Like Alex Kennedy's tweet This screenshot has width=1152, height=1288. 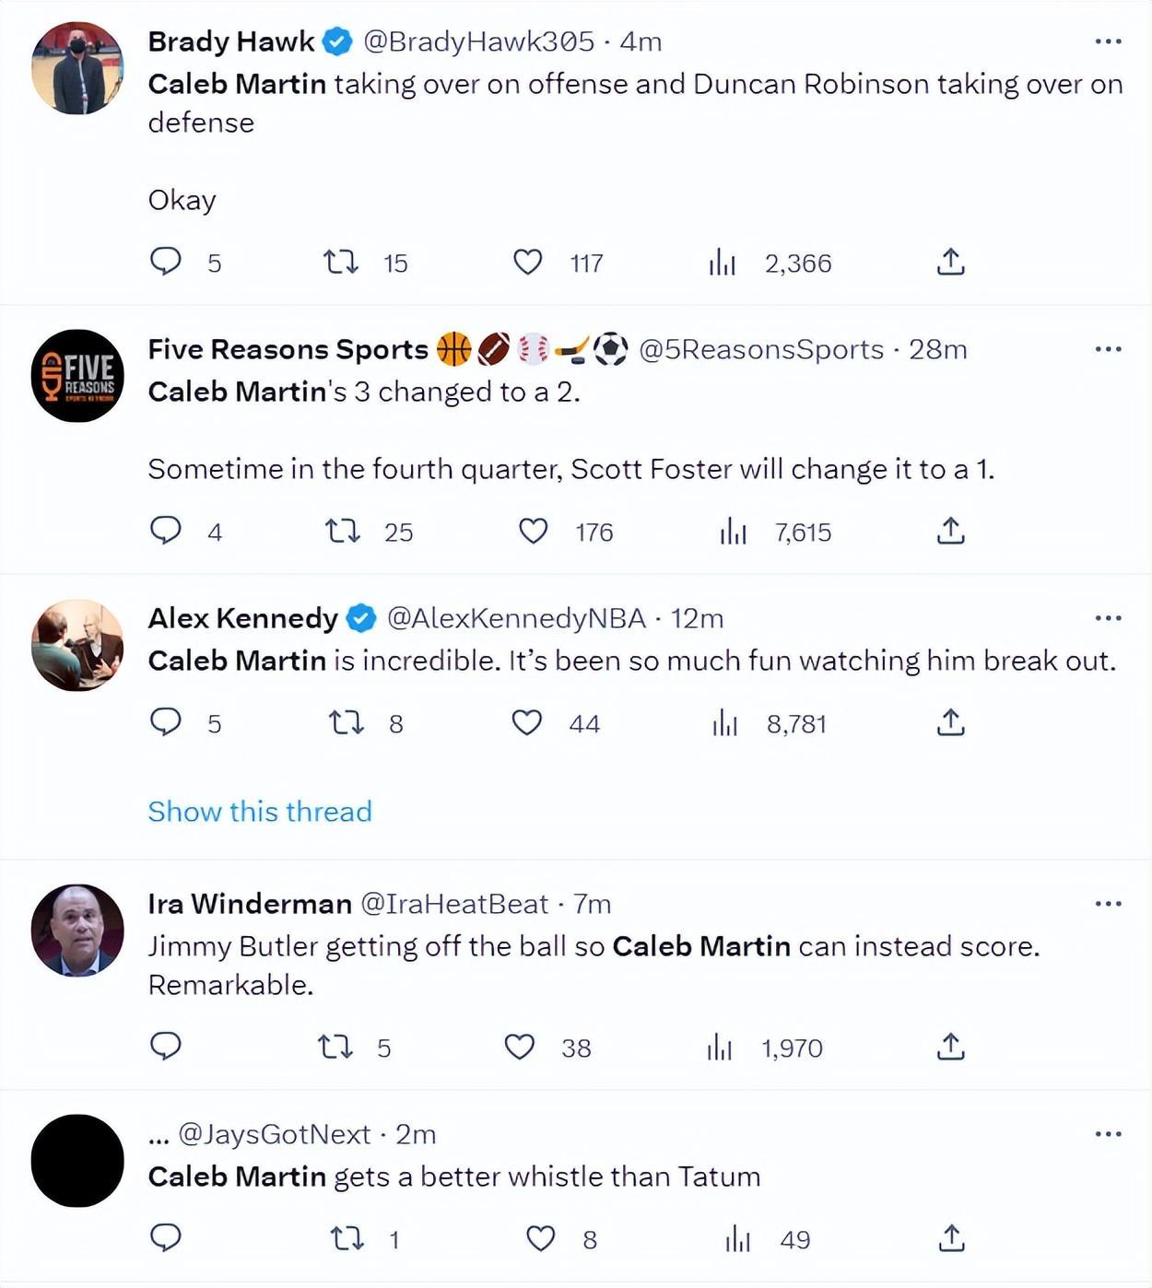pyautogui.click(x=527, y=723)
